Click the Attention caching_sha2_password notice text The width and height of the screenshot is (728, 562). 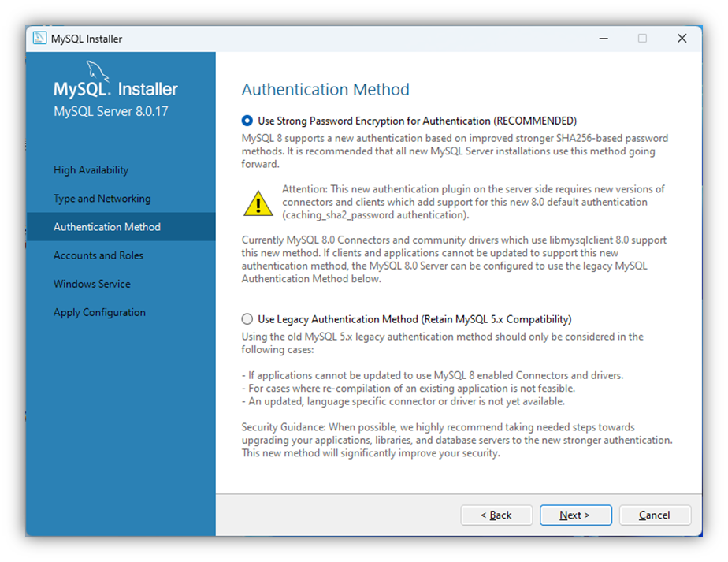(474, 202)
